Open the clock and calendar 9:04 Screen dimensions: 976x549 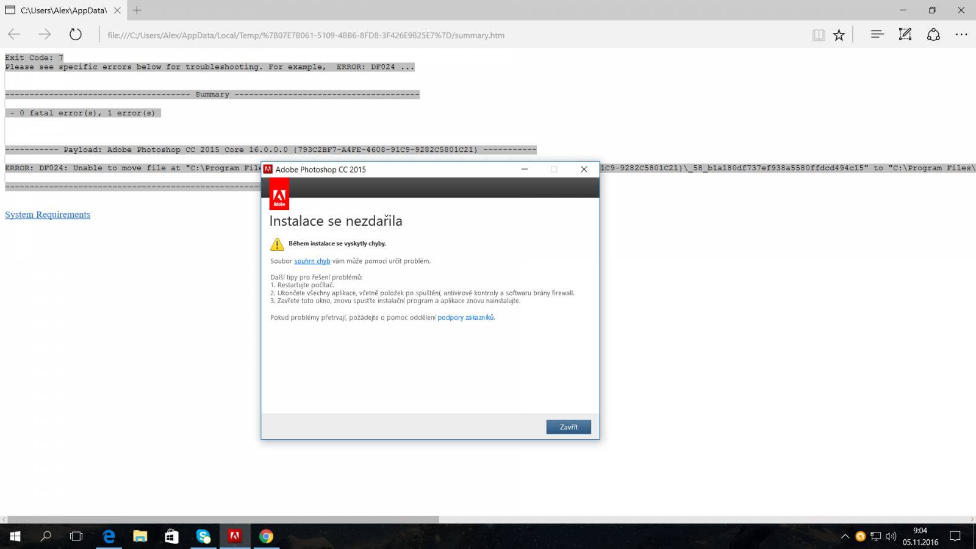pyautogui.click(x=920, y=536)
